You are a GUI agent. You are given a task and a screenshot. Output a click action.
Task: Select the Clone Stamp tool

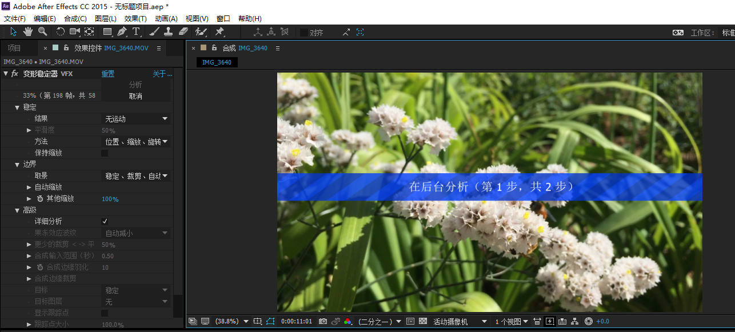click(x=169, y=31)
